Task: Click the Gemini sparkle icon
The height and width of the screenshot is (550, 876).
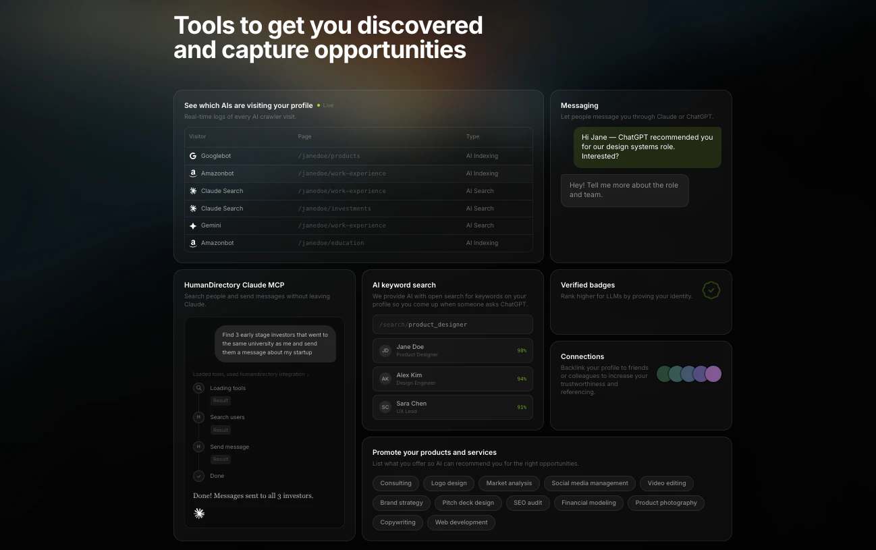Action: [193, 225]
